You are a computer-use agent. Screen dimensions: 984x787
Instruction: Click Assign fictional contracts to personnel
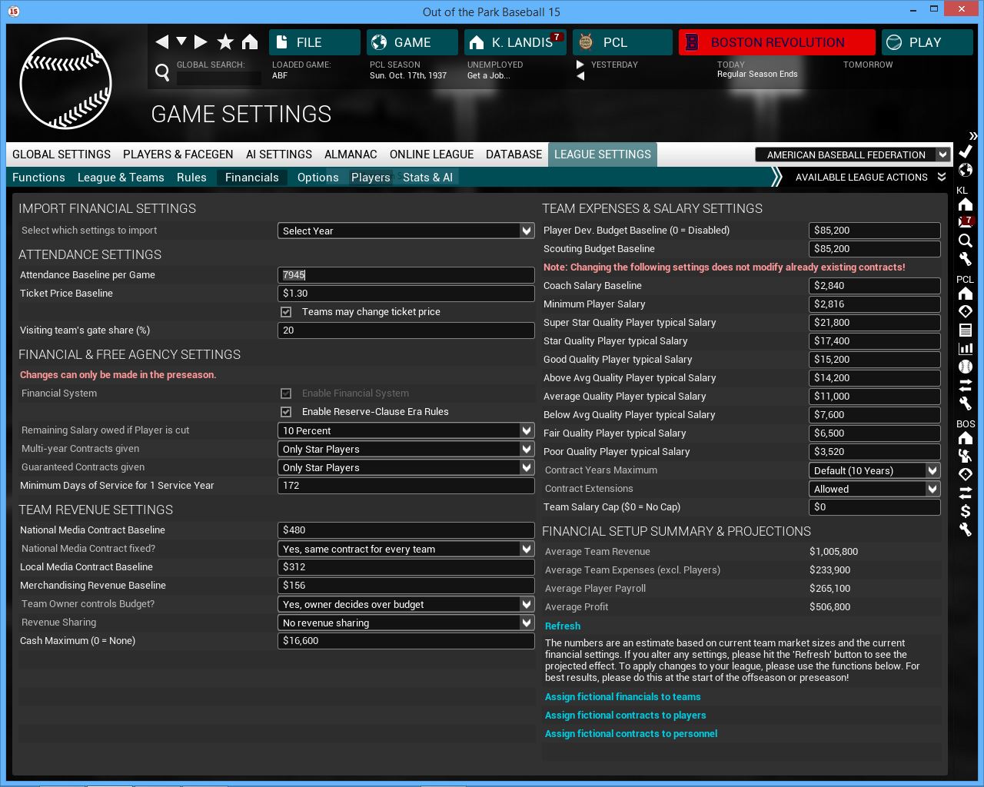click(x=631, y=734)
